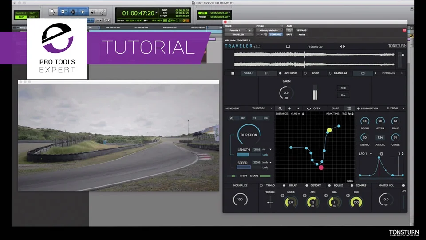Enable GRANULAR mode
This screenshot has width=426, height=240.
tap(330, 73)
